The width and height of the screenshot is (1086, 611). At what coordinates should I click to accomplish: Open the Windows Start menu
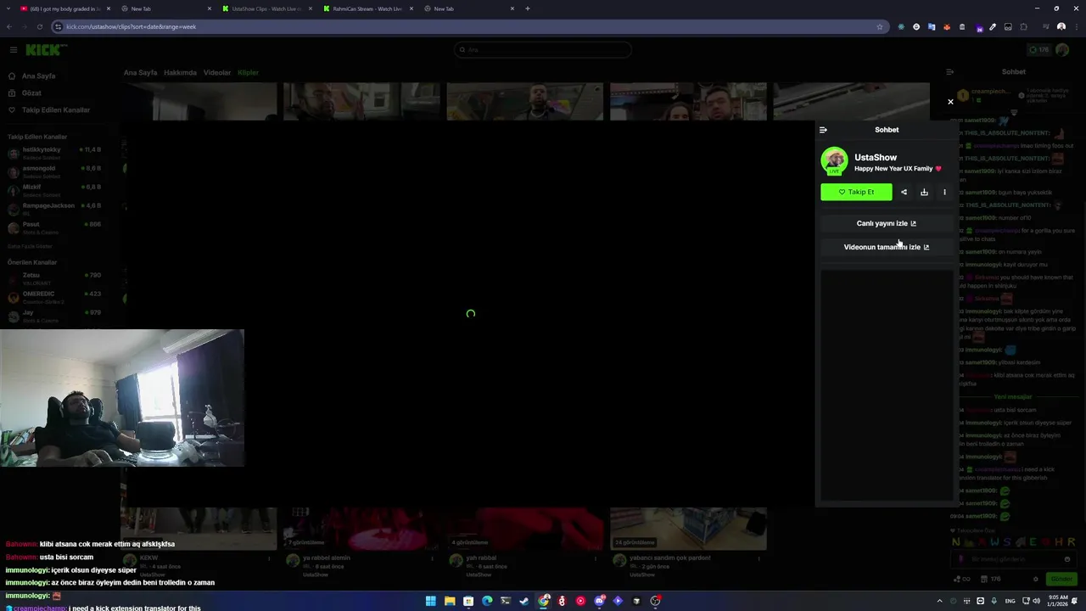point(431,601)
